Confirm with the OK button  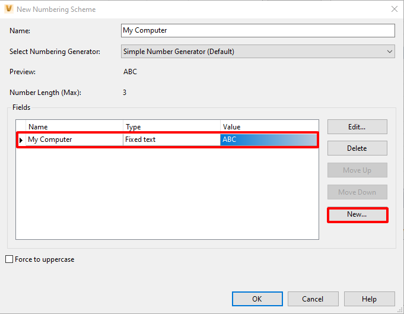(x=257, y=299)
